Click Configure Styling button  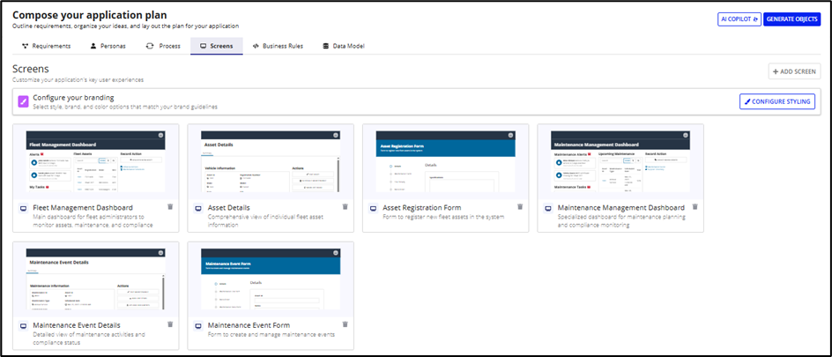777,101
